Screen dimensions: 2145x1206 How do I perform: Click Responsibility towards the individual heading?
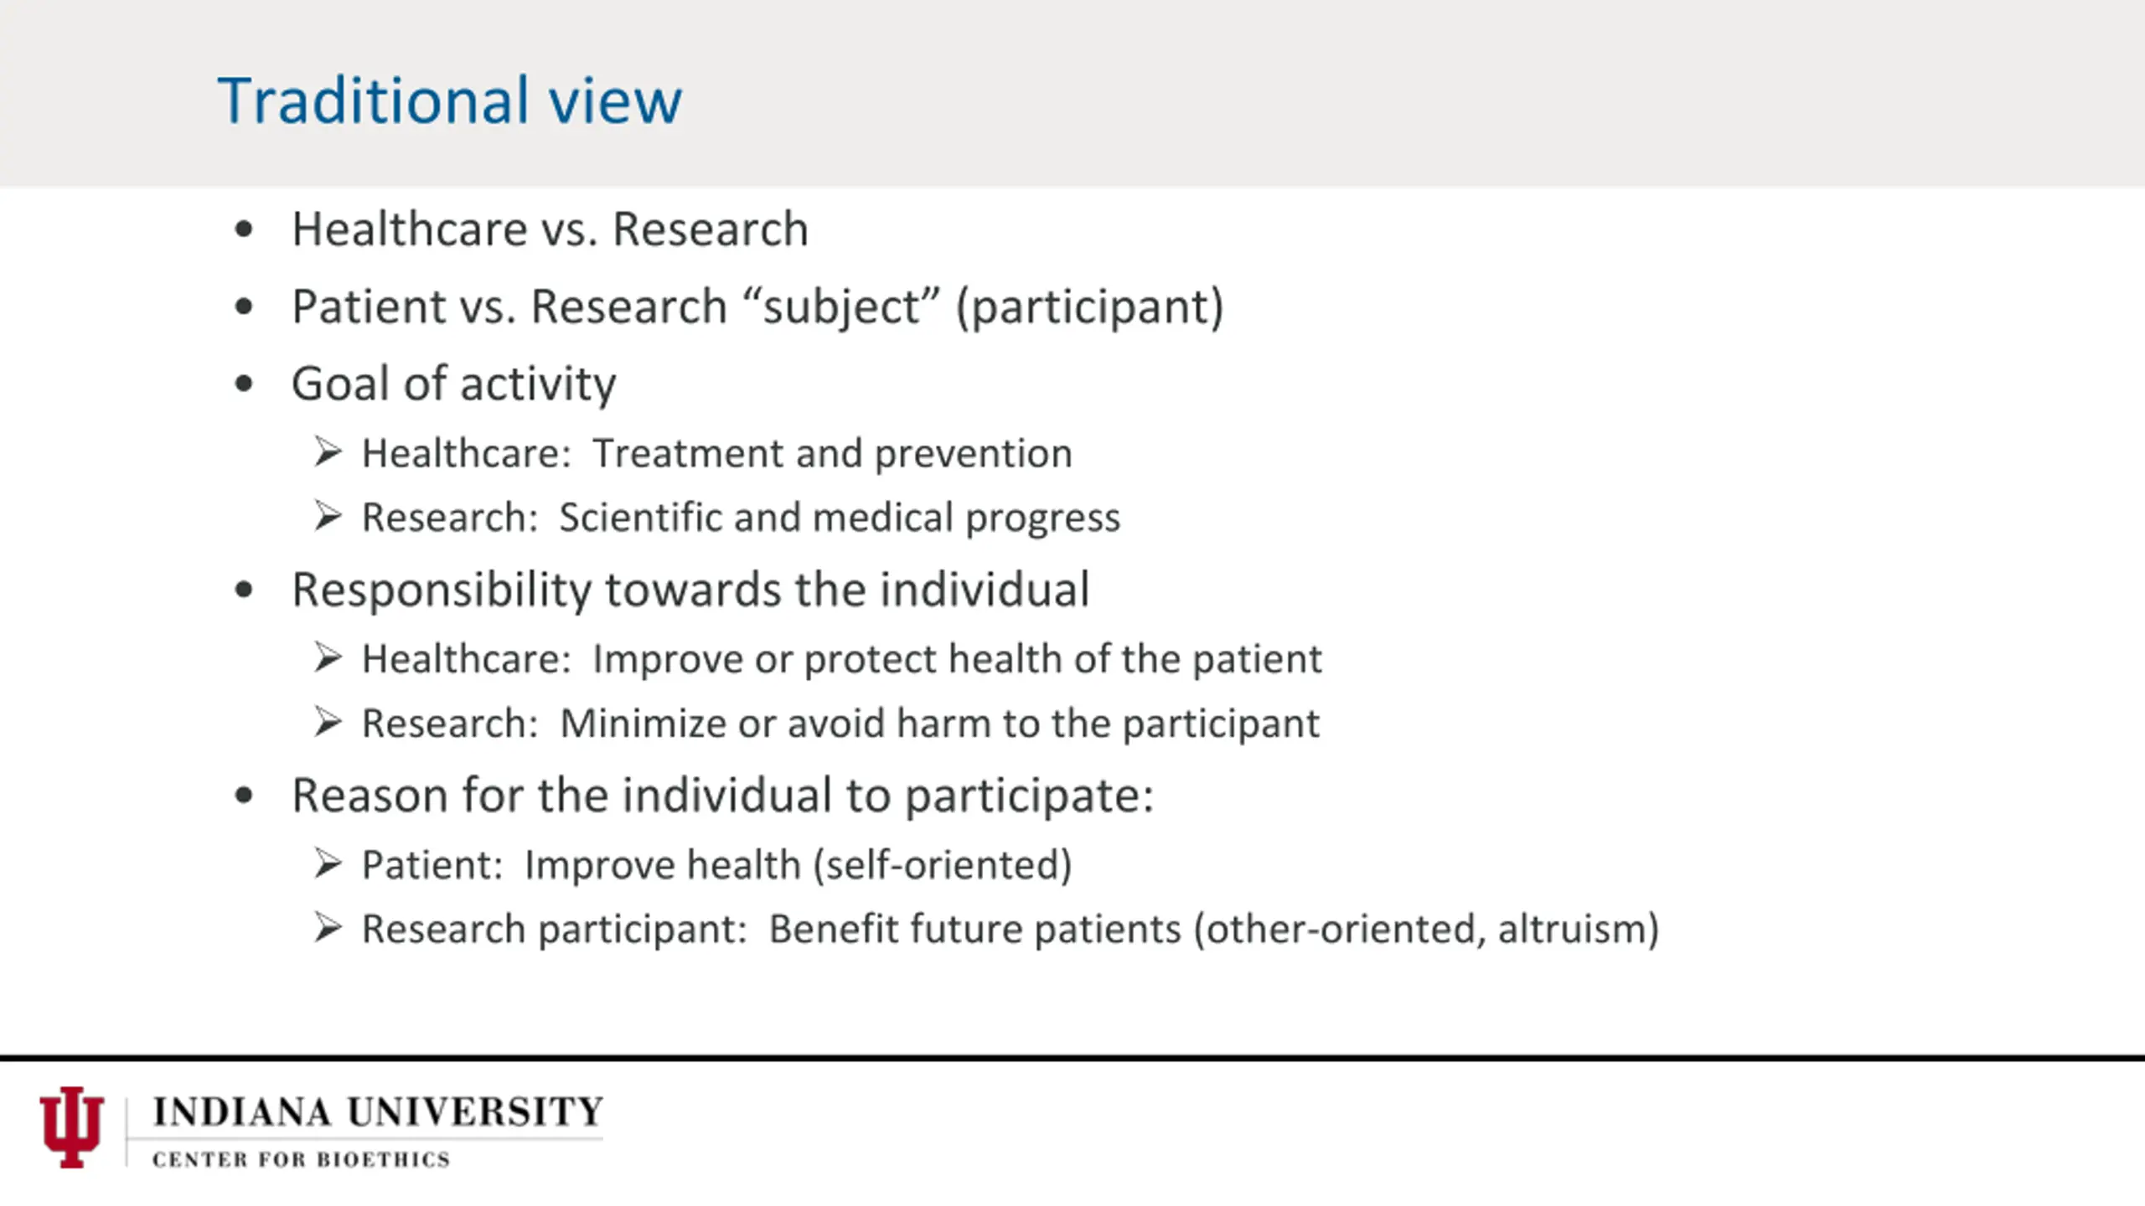coord(690,590)
